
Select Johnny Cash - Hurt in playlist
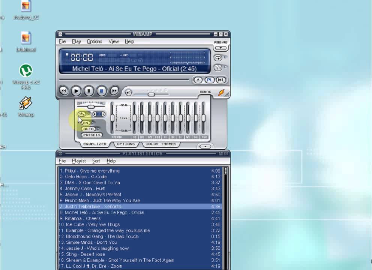tap(140, 188)
